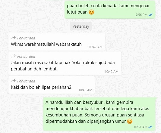Select the 'Wkms warahmatullahi wabarakatuh' message bubble
This screenshot has height=133, width=161.
click(57, 42)
